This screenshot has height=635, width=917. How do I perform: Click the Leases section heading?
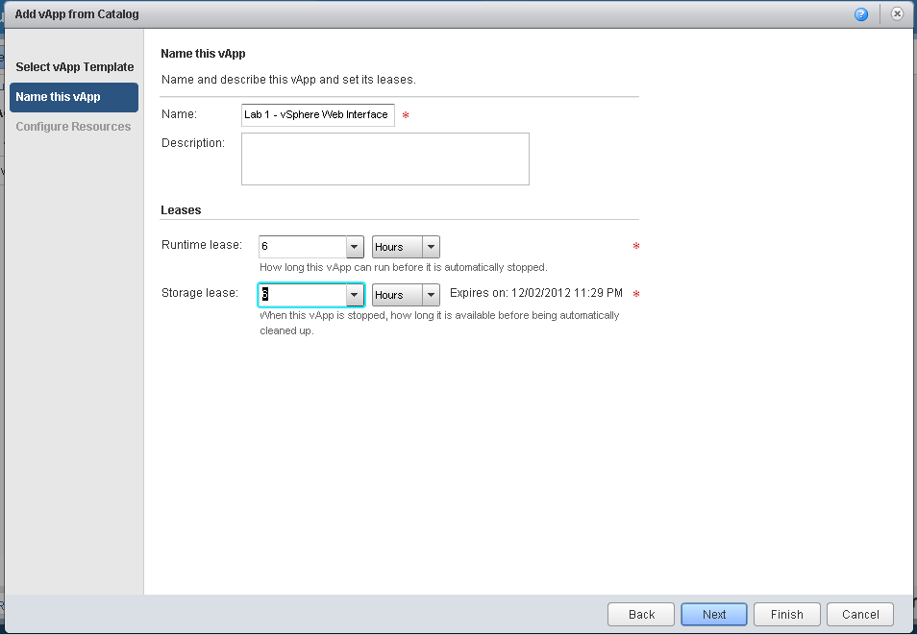181,210
